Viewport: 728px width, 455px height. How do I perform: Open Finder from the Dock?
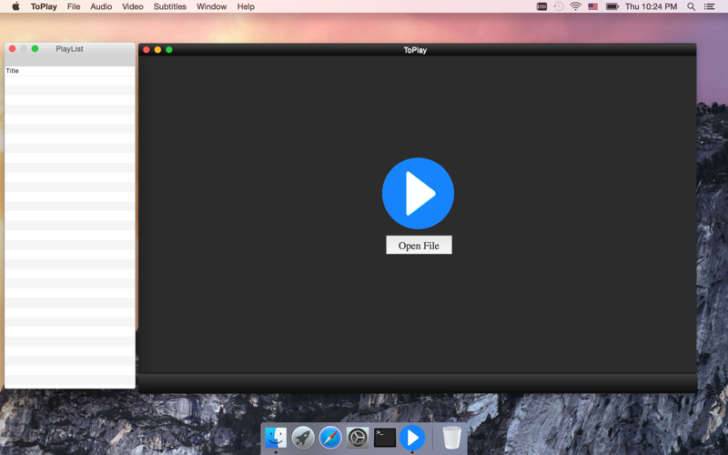point(276,438)
